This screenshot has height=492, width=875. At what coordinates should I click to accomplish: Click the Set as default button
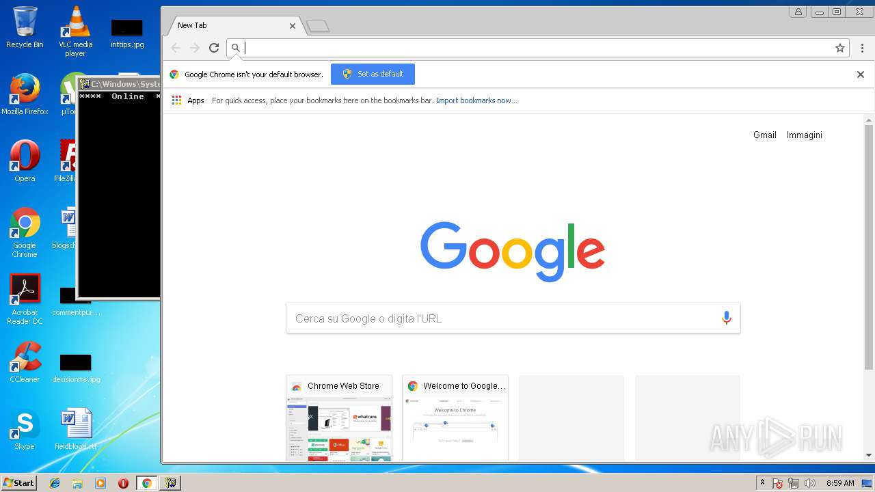(x=373, y=74)
